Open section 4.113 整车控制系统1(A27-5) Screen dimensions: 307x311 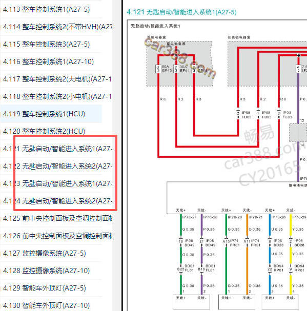(46, 9)
